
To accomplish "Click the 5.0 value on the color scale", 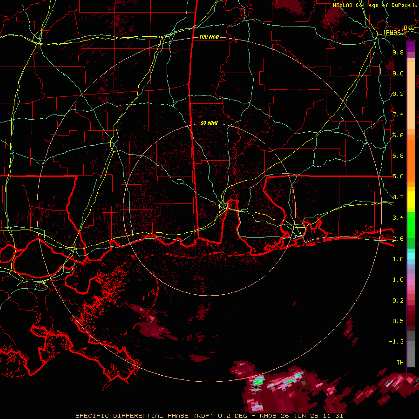I will tap(398, 176).
